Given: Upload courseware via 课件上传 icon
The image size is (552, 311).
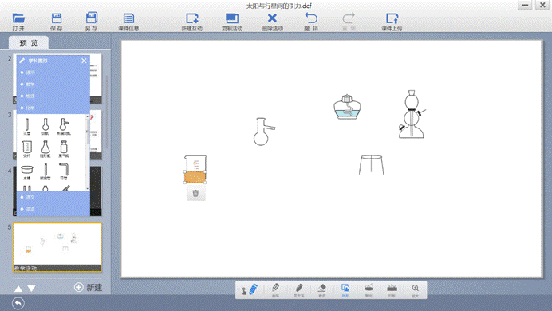Looking at the screenshot, I should pyautogui.click(x=392, y=22).
